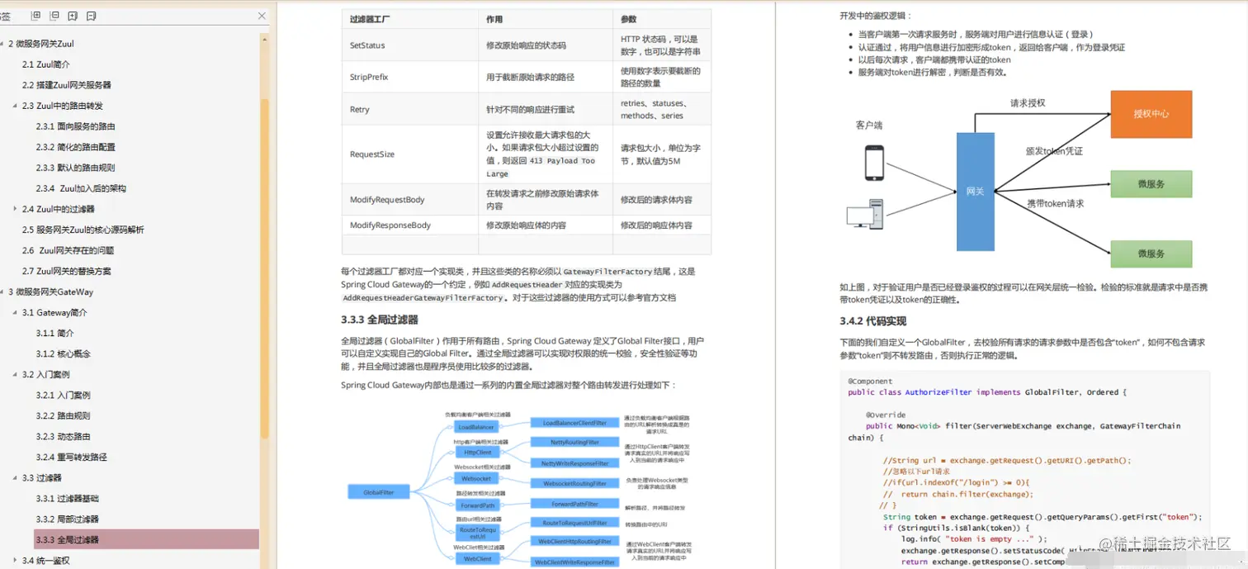Click the '3.4.2 代码实现' page heading
This screenshot has width=1248, height=569.
(873, 320)
